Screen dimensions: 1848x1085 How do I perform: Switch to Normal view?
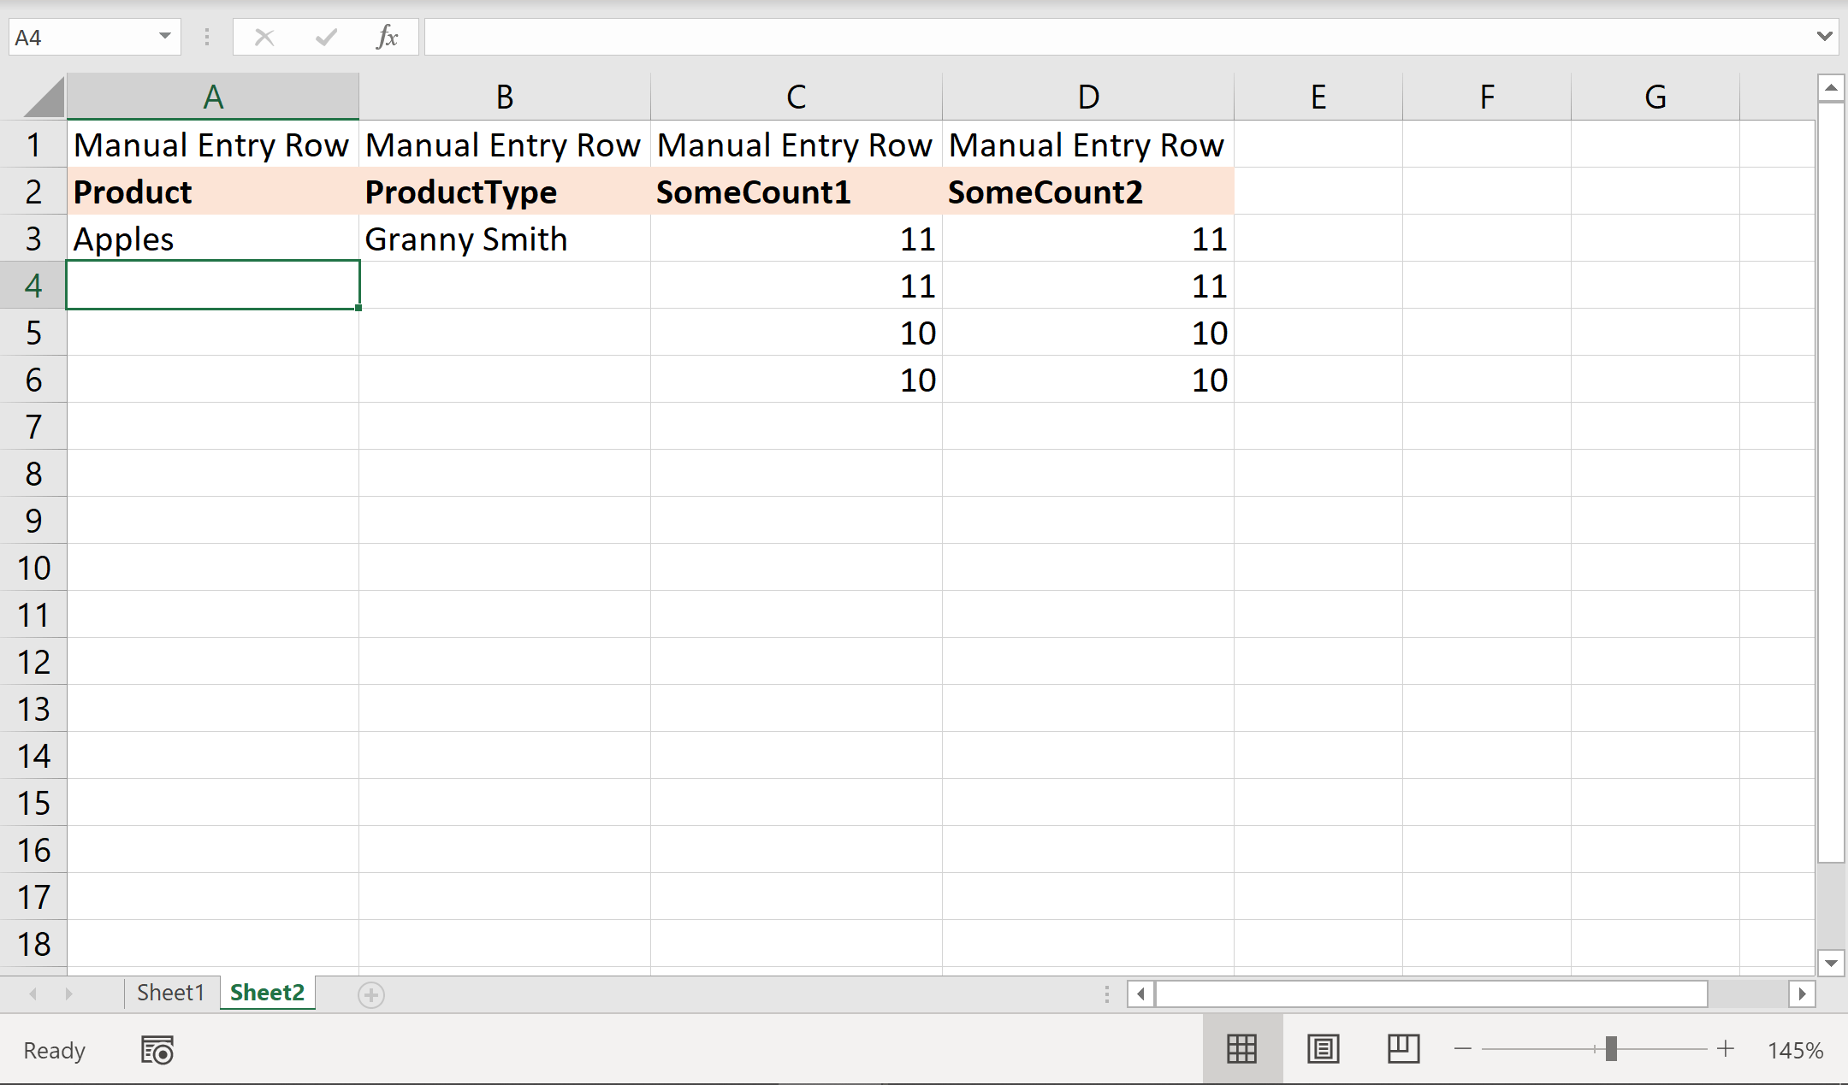[1241, 1049]
